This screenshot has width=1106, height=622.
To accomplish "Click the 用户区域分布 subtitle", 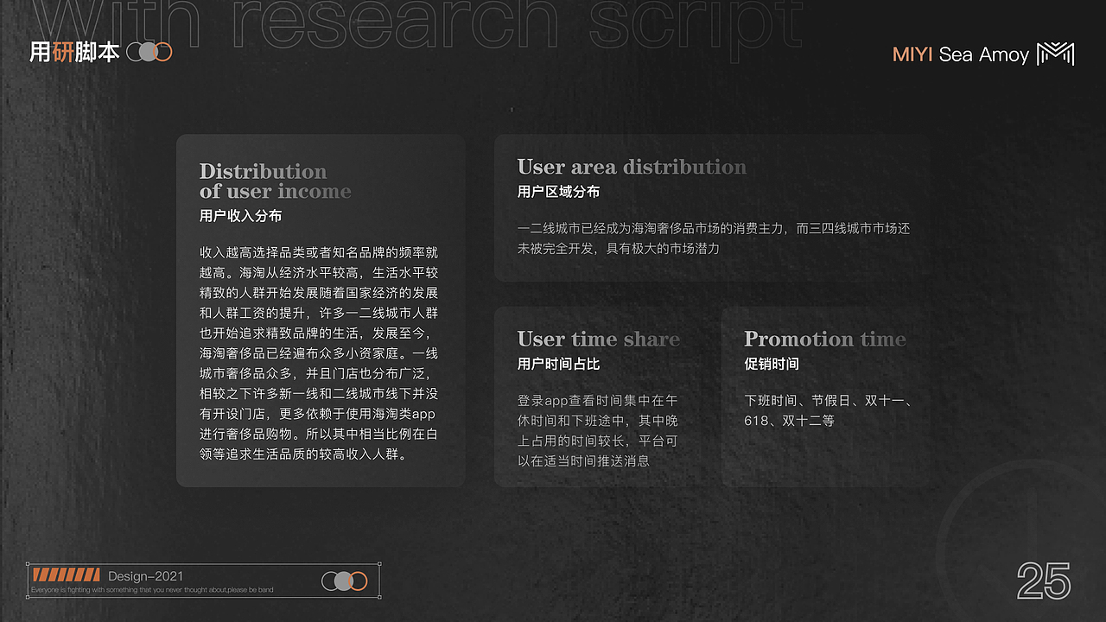I will [558, 192].
